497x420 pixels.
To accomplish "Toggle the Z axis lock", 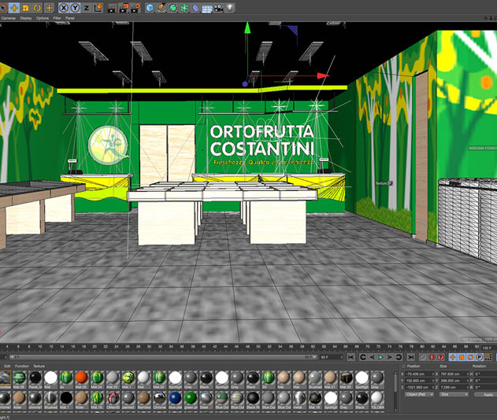I will tap(87, 8).
